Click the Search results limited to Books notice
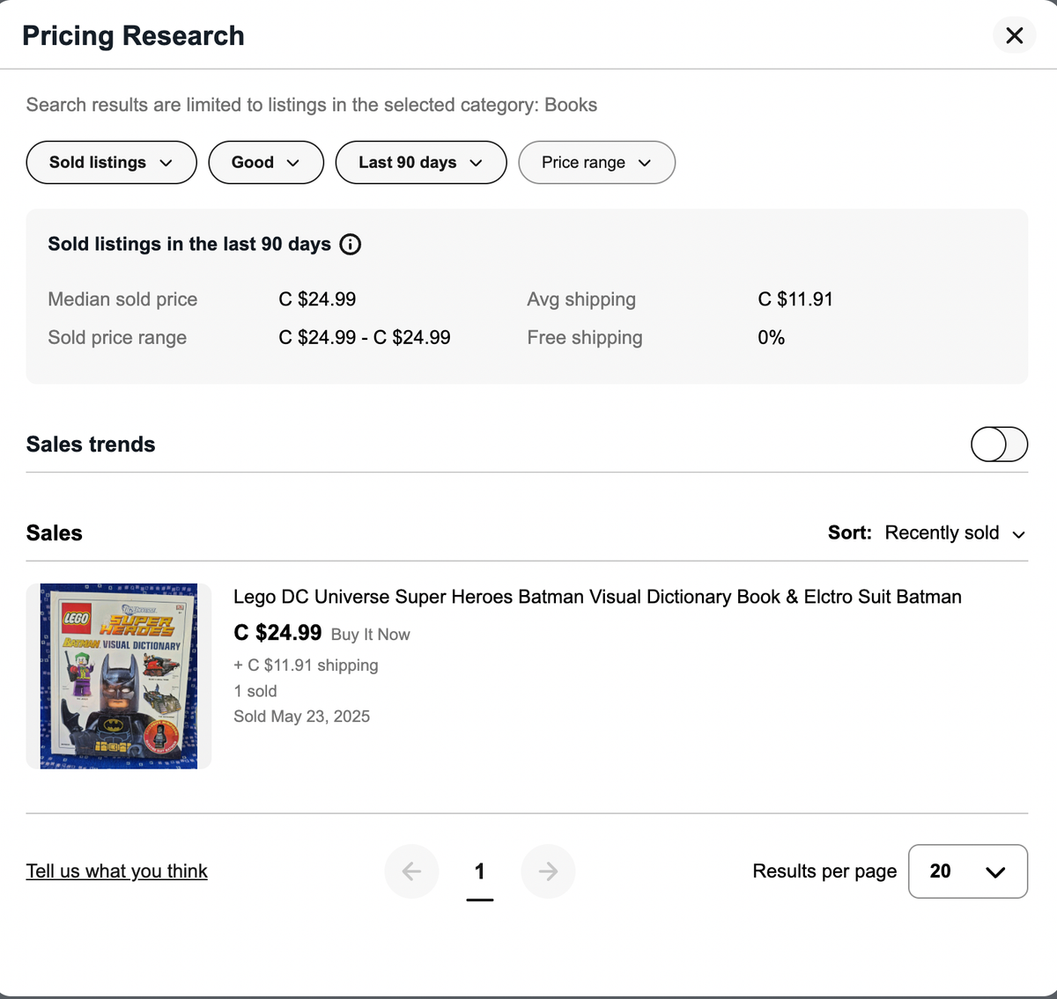The image size is (1057, 999). [312, 105]
